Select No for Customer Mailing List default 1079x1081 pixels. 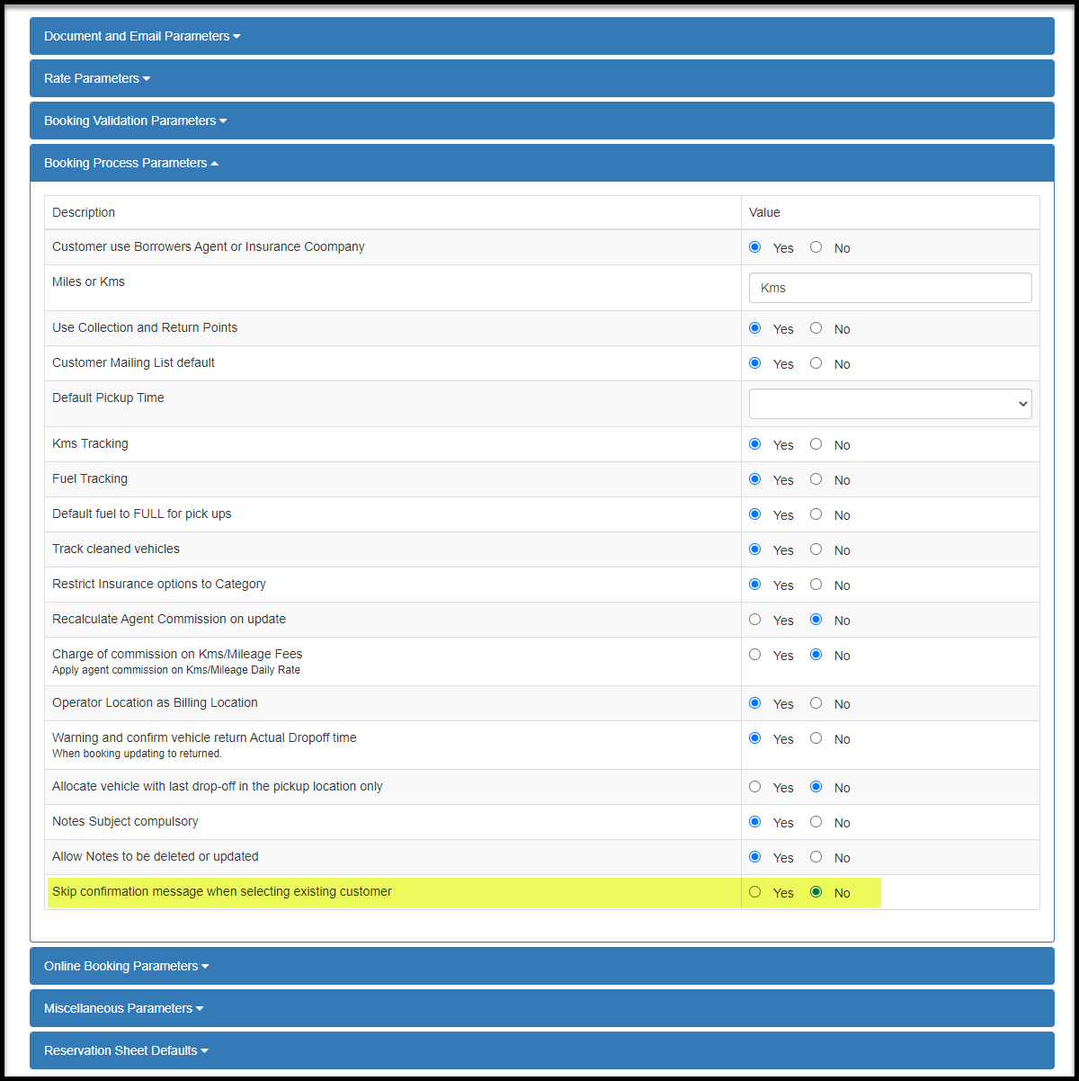click(816, 362)
